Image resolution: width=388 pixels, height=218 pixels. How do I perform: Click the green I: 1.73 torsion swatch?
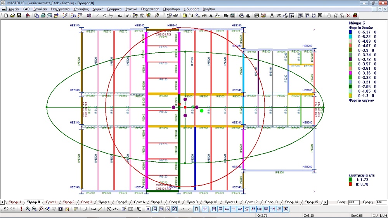[350, 180]
